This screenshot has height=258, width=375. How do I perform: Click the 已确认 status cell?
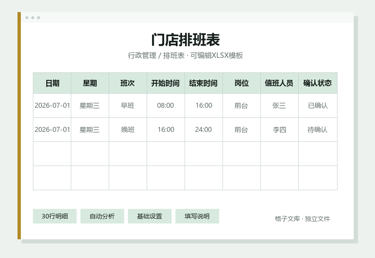pyautogui.click(x=317, y=105)
